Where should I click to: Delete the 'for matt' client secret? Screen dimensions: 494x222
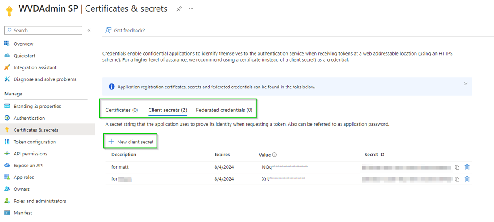(x=467, y=167)
